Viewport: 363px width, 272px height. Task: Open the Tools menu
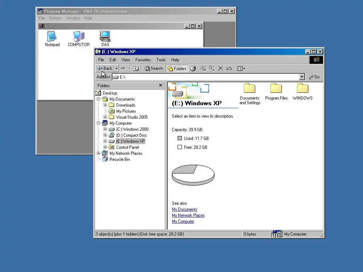pyautogui.click(x=161, y=59)
